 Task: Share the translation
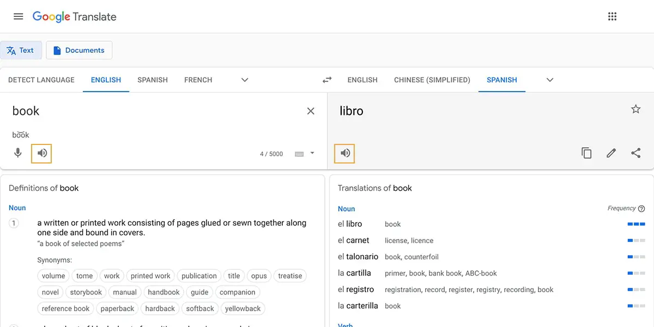635,153
